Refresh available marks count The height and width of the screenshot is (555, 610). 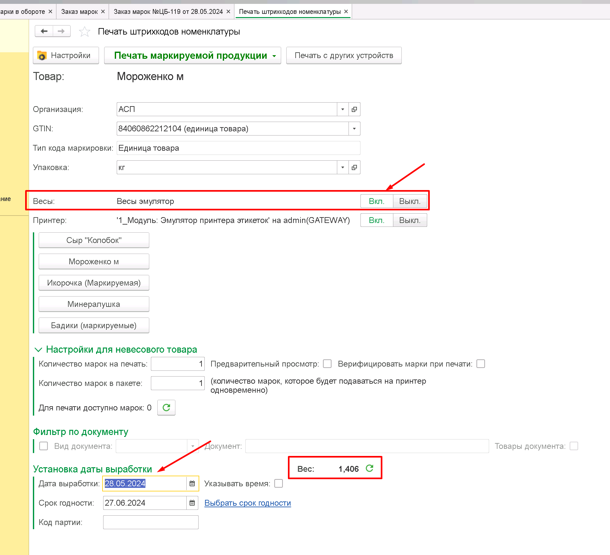click(x=166, y=408)
